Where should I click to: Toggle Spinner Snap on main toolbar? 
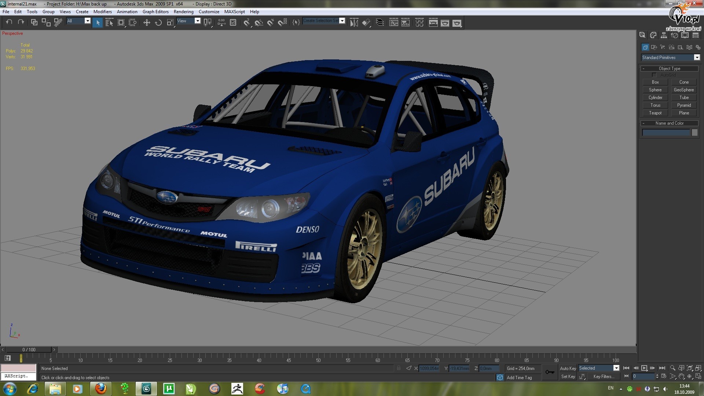(282, 23)
